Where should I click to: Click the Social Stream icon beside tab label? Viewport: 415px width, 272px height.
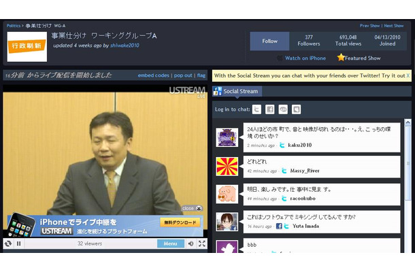click(x=217, y=91)
